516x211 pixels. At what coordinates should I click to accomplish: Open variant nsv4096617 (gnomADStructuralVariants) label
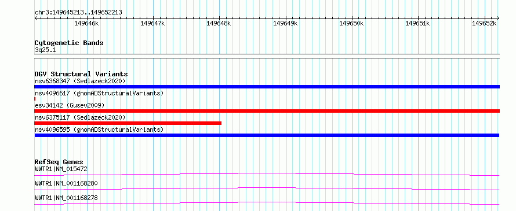click(x=99, y=93)
